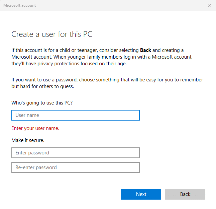Select the Re-enter password field

click(x=76, y=167)
